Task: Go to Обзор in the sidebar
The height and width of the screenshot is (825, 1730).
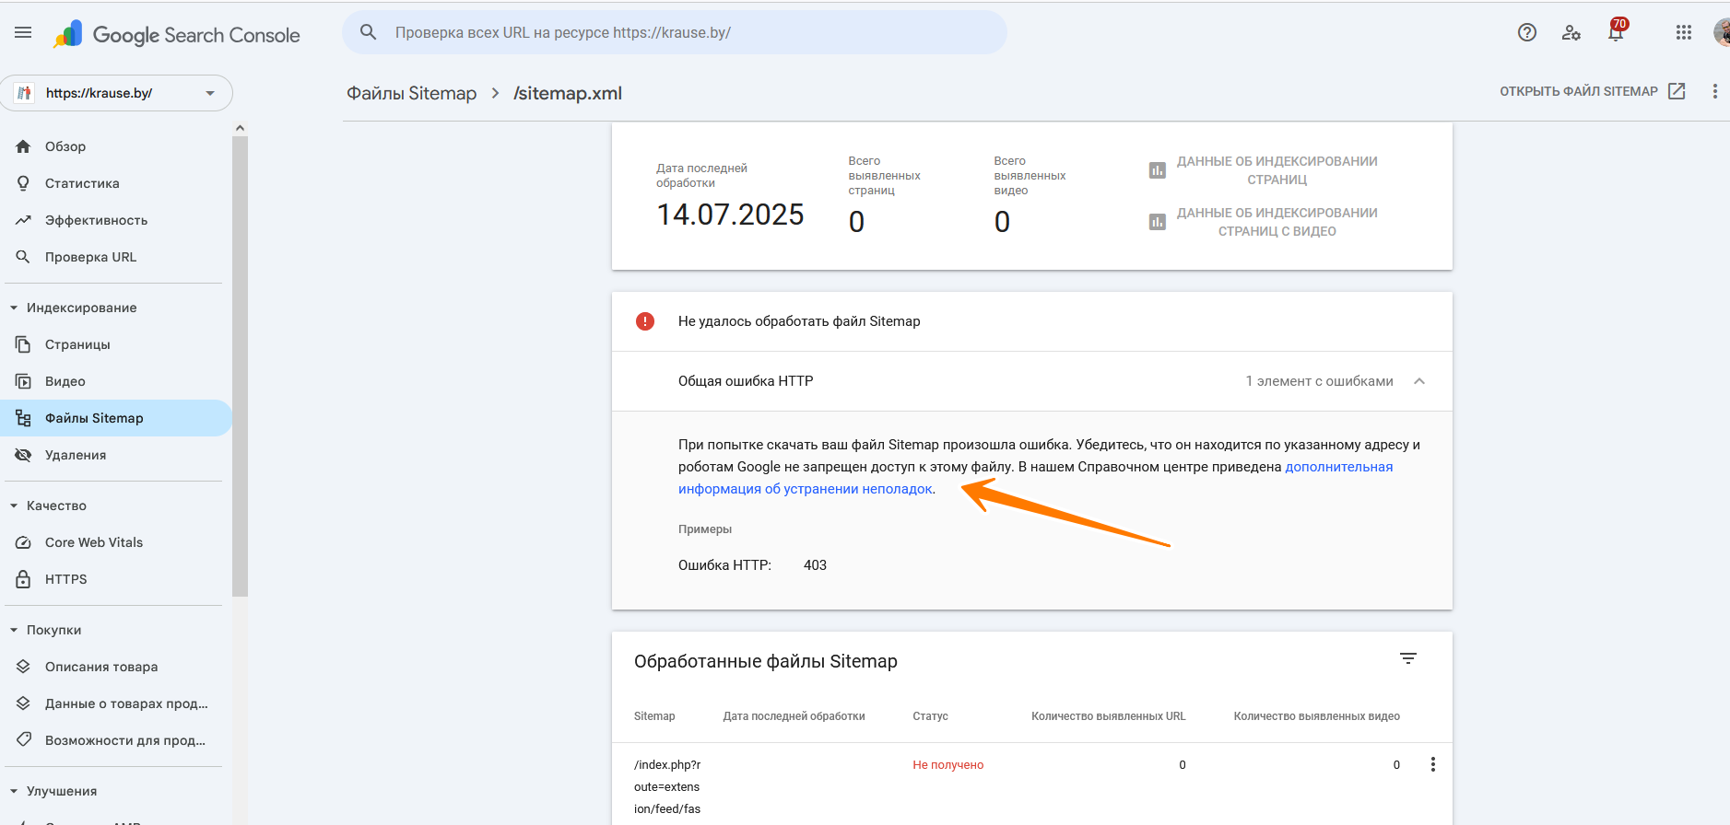Action: (65, 146)
